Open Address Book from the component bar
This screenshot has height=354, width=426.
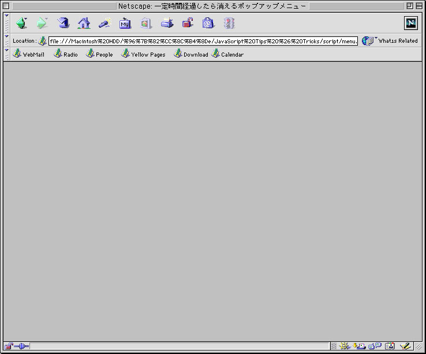[x=390, y=346]
